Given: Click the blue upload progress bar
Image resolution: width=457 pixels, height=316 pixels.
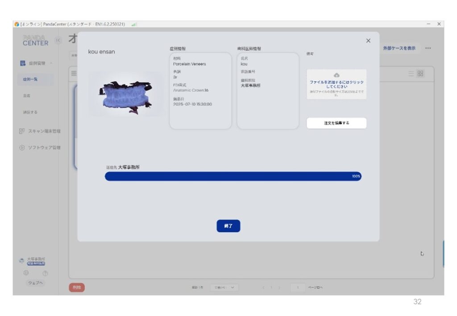Looking at the screenshot, I should tap(233, 176).
